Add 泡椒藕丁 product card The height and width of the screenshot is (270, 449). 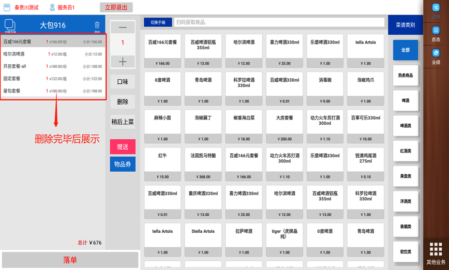coord(203,127)
